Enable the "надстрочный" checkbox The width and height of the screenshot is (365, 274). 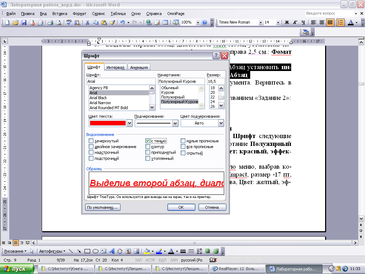pyautogui.click(x=91, y=152)
